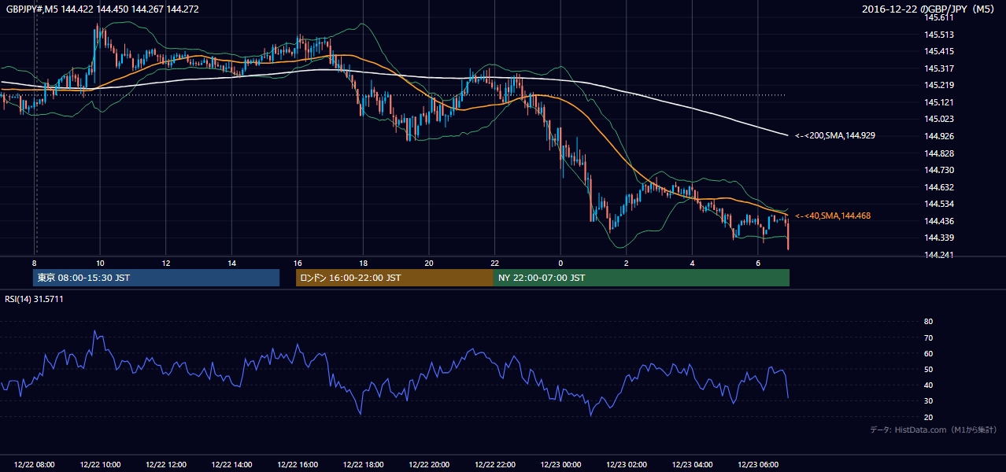This screenshot has width=1006, height=472.
Task: Click the 145.611 price axis label
Action: pos(939,17)
